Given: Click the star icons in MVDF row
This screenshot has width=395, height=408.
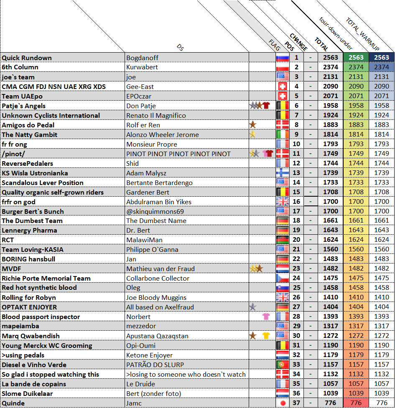Looking at the screenshot, I should coord(256,268).
